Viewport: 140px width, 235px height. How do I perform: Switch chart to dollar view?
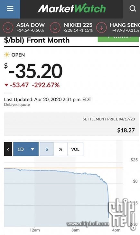coord(47,149)
